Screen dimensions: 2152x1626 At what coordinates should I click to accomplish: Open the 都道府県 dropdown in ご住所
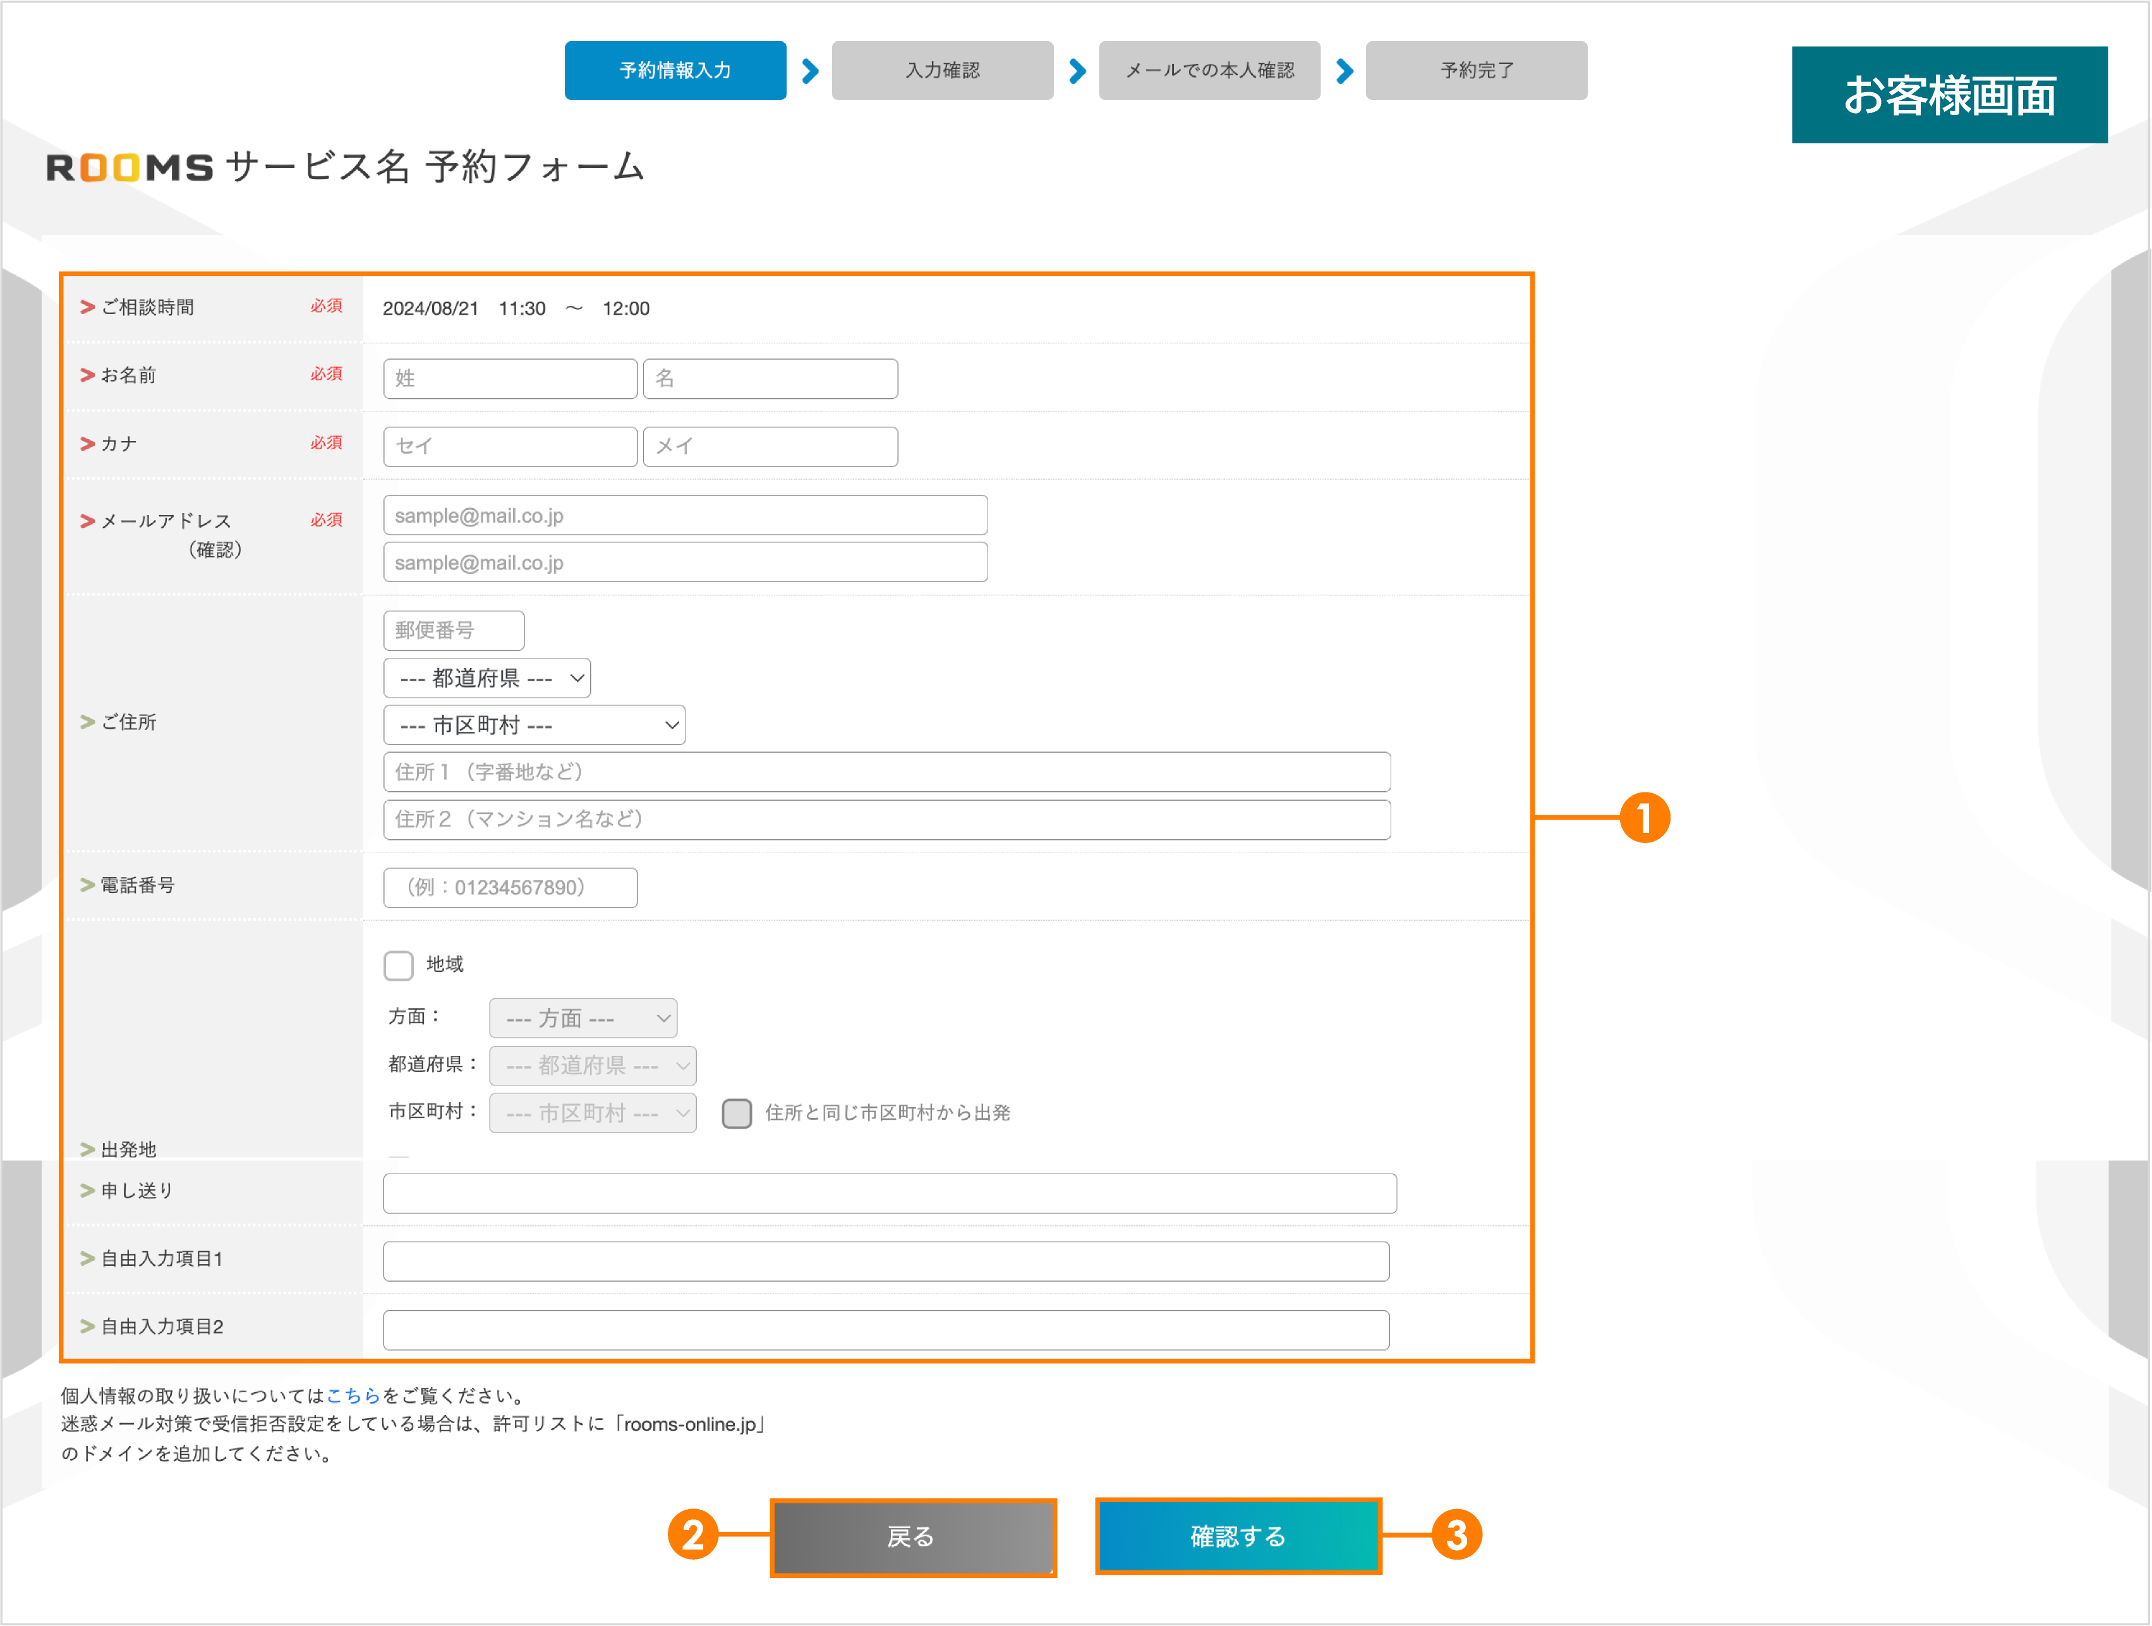pos(487,677)
